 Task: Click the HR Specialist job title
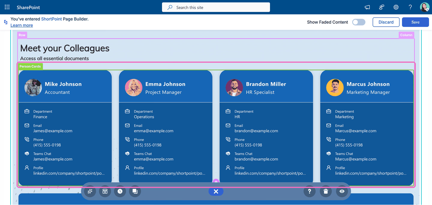pyautogui.click(x=260, y=92)
